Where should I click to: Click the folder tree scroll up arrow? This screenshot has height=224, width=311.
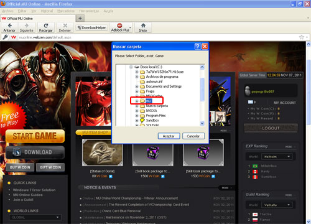click(x=202, y=67)
